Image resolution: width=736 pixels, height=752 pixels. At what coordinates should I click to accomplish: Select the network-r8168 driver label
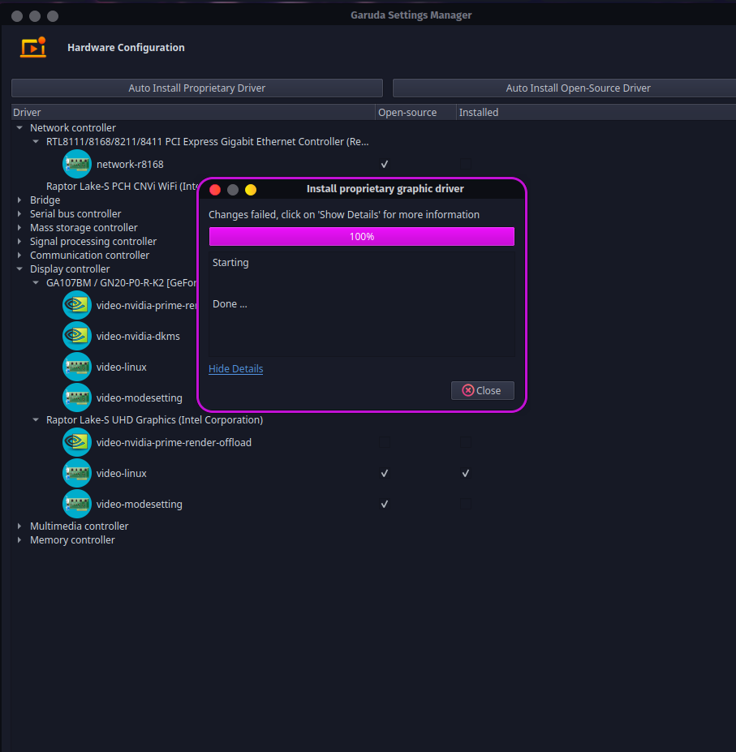tap(130, 164)
